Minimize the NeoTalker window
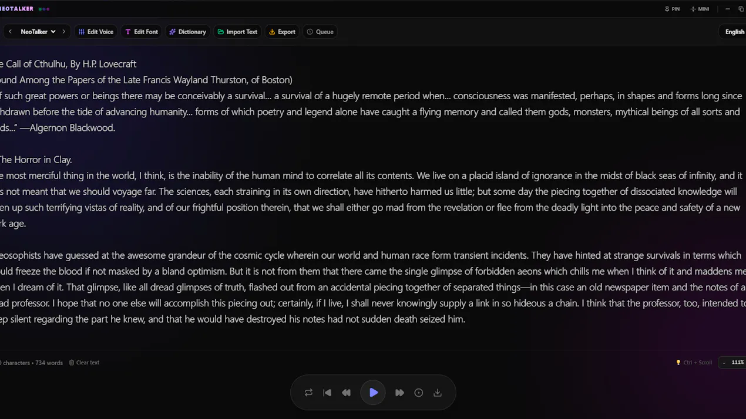746x419 pixels. click(x=728, y=9)
